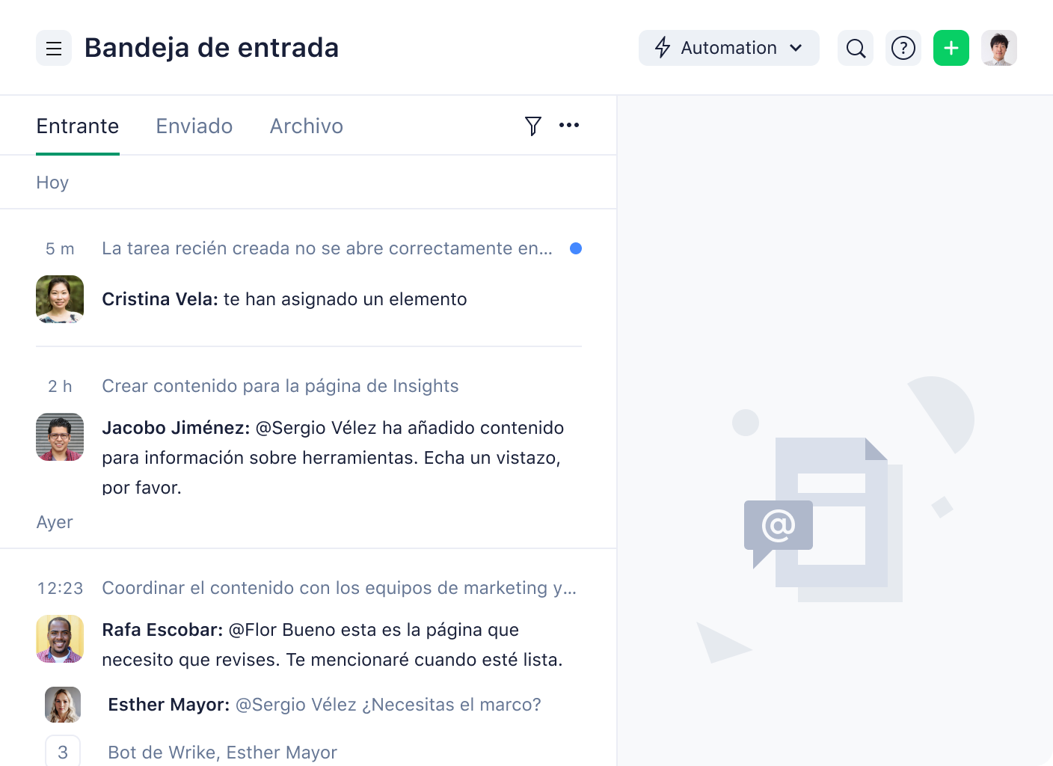Click Jacobo Jiménez's avatar
This screenshot has width=1053, height=766.
(60, 437)
